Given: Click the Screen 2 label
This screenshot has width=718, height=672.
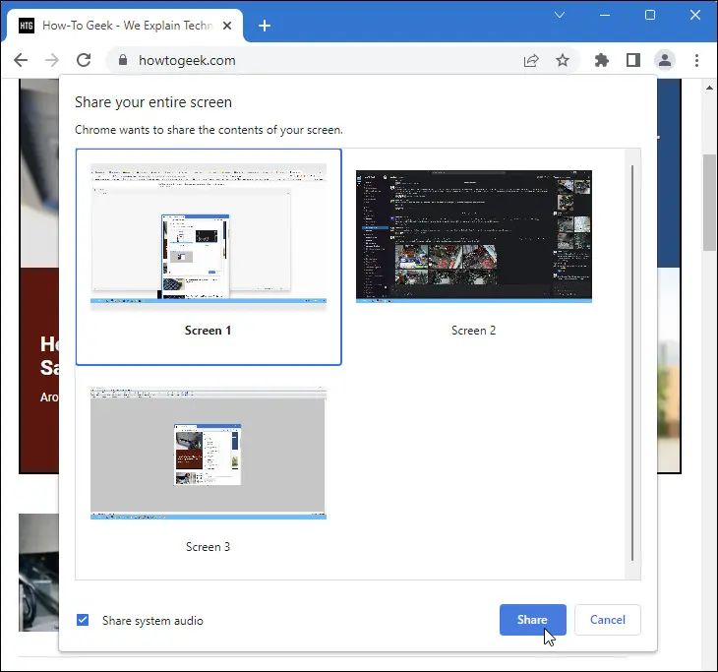Looking at the screenshot, I should (x=473, y=331).
